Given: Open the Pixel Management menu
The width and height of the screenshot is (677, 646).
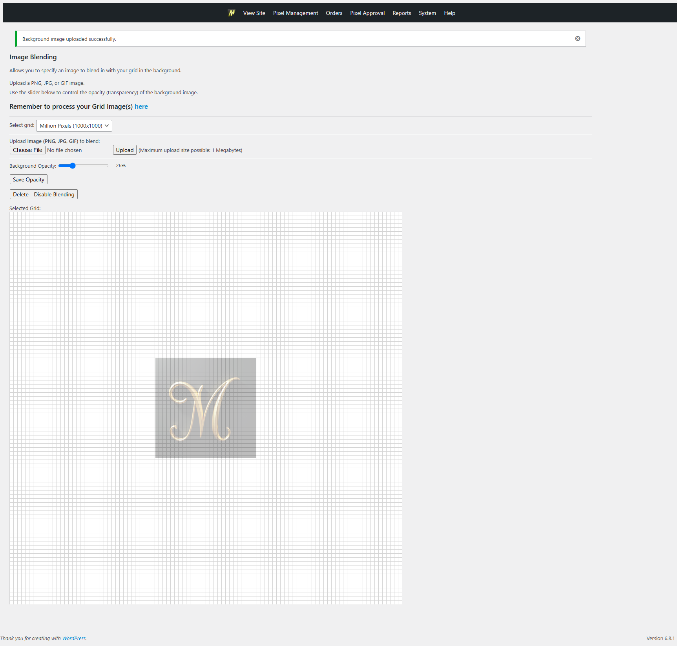Looking at the screenshot, I should (x=295, y=13).
